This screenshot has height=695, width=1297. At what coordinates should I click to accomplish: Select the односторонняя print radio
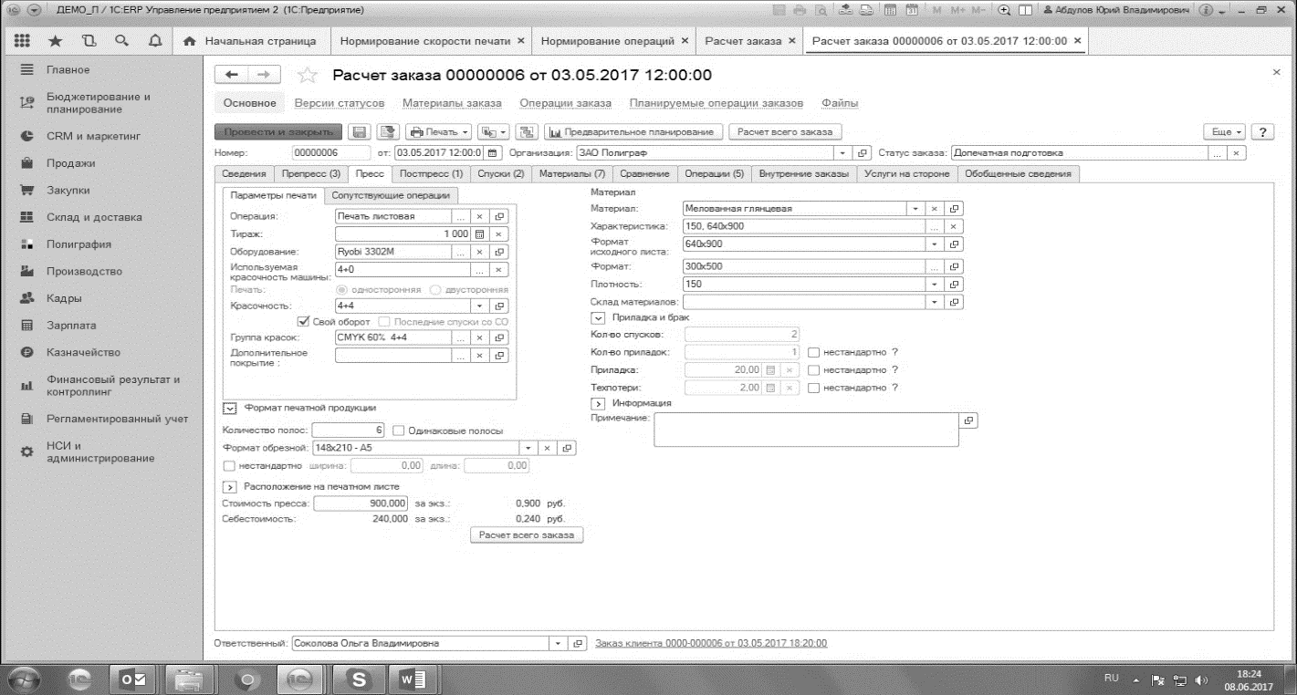[x=342, y=289]
